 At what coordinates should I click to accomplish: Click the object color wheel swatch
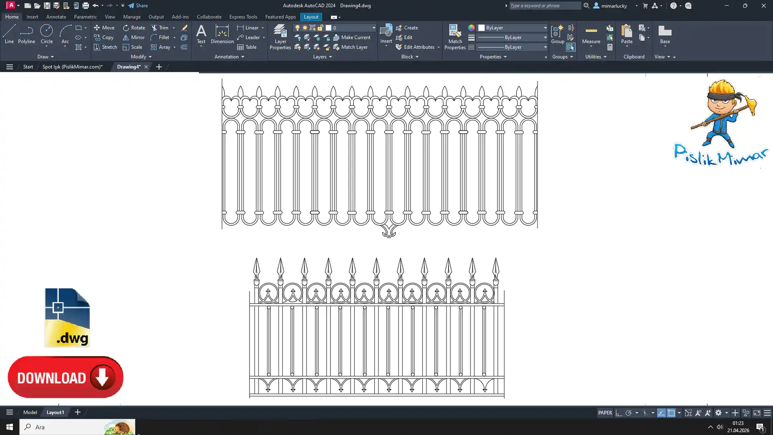(x=471, y=28)
